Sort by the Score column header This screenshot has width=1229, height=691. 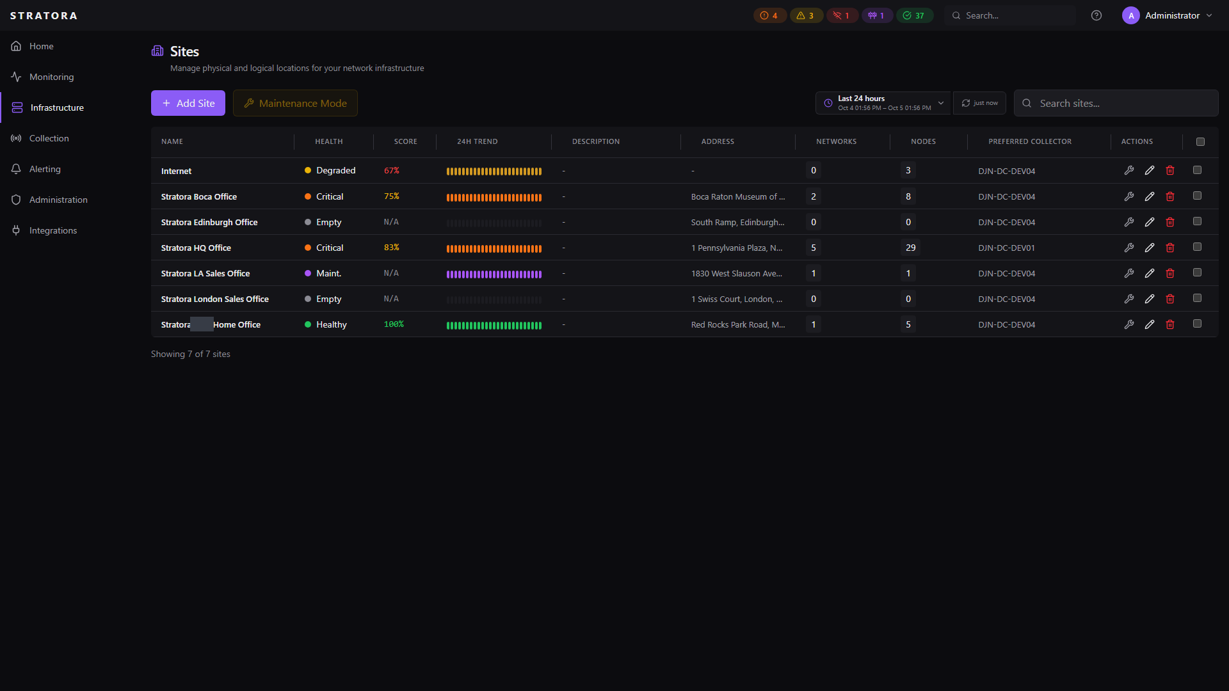(x=405, y=141)
